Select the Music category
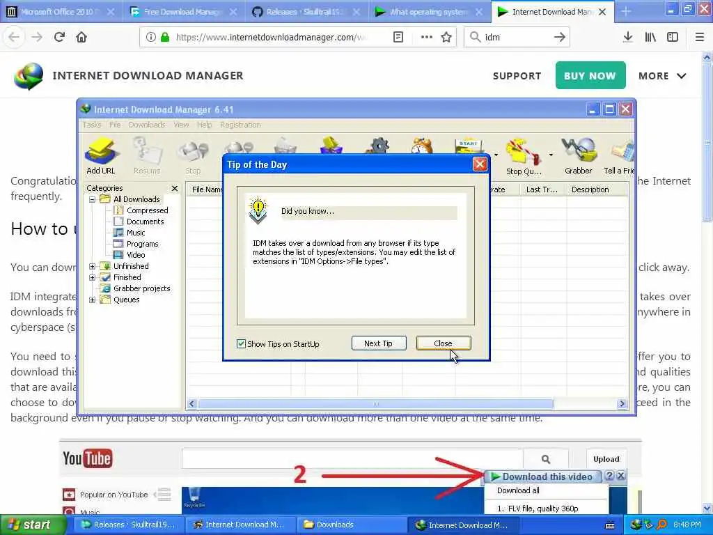 tap(136, 233)
